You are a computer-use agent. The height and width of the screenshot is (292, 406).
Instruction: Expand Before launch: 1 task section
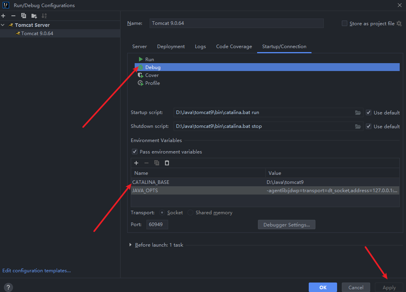coord(130,245)
